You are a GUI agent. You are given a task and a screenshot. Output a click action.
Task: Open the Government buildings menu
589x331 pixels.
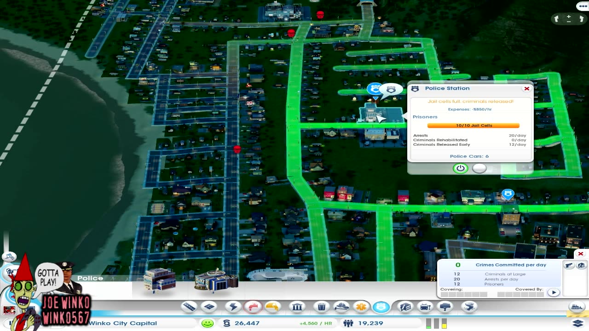(x=297, y=307)
